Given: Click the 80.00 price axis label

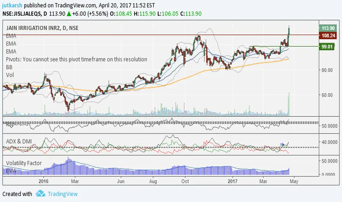Looking at the screenshot, I should [x=327, y=70].
